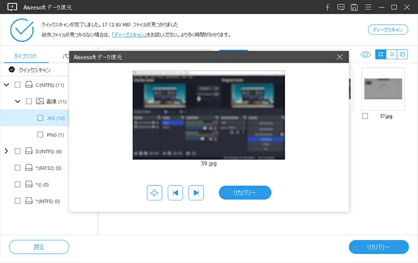The width and height of the screenshot is (418, 263).
Task: Check the JPG (10) checkbox
Action: coord(40,118)
